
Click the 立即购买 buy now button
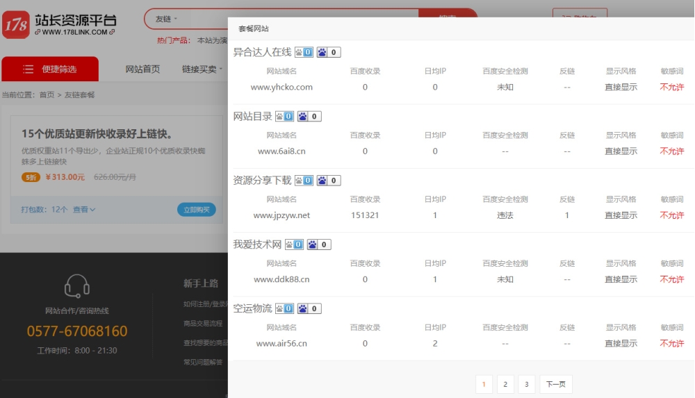click(196, 210)
